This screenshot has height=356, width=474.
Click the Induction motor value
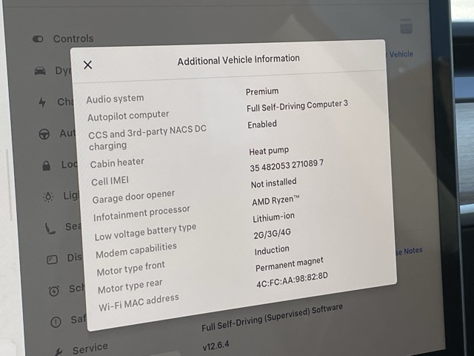click(272, 250)
